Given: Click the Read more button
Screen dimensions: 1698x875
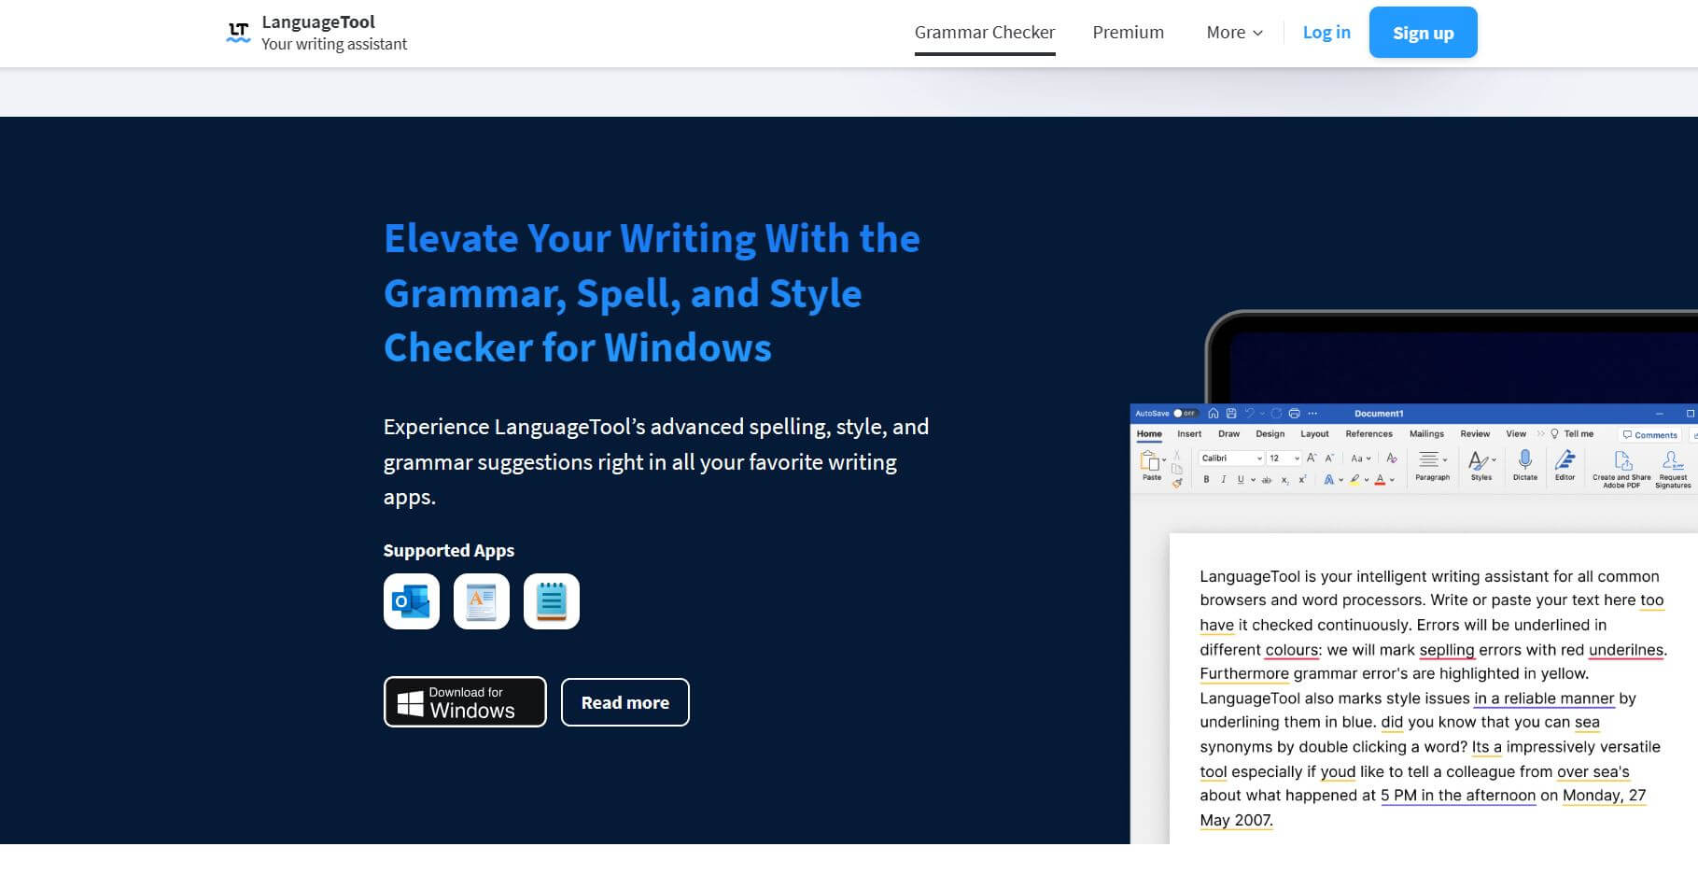Looking at the screenshot, I should [625, 702].
